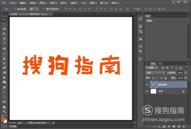The width and height of the screenshot is (191, 129).
Task: Select the History Brush tool
Action: [4, 63]
